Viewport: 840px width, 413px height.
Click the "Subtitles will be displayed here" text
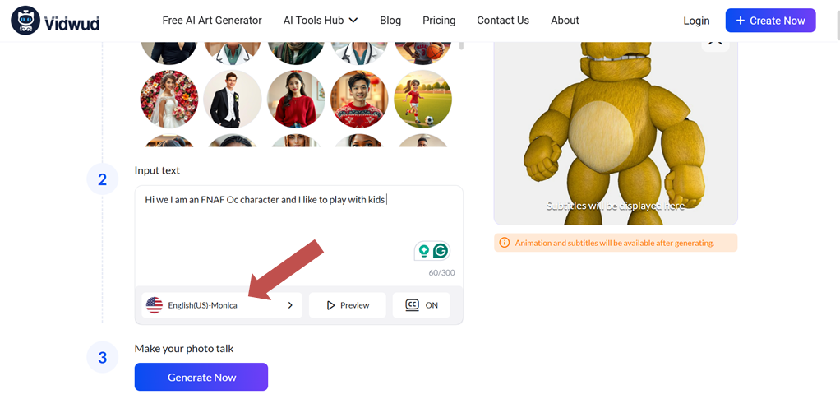coord(616,206)
